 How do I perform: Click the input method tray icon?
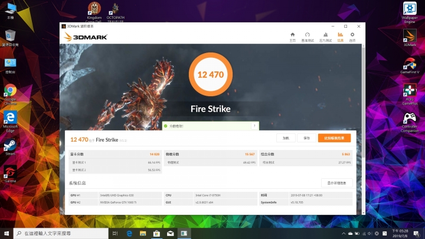pos(385,233)
